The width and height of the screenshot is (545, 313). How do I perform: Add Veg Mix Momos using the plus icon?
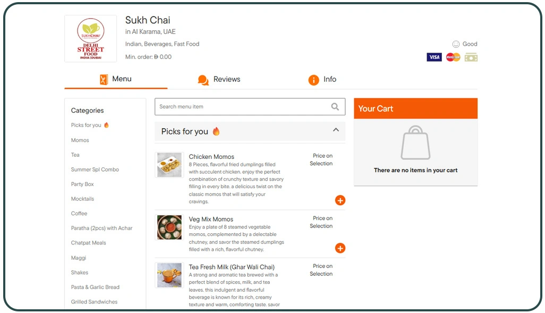pyautogui.click(x=340, y=248)
